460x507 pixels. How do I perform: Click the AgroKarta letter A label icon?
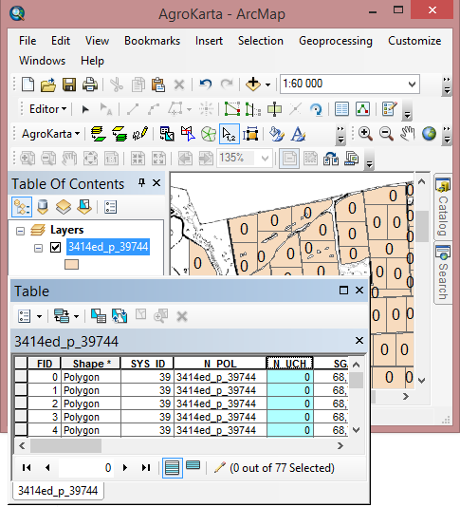[298, 134]
